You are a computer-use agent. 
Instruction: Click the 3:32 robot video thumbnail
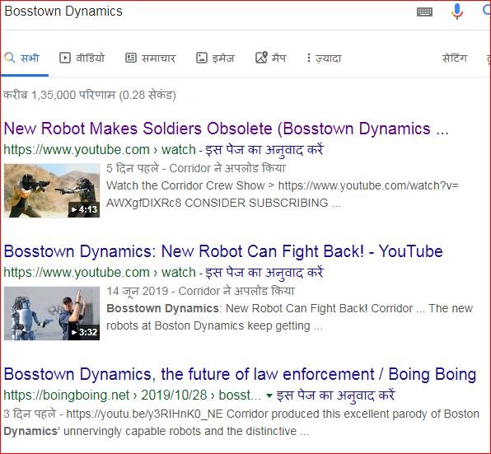[x=52, y=313]
